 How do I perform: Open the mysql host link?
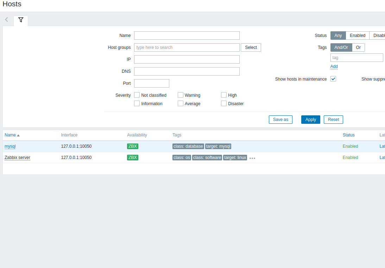pos(10,146)
